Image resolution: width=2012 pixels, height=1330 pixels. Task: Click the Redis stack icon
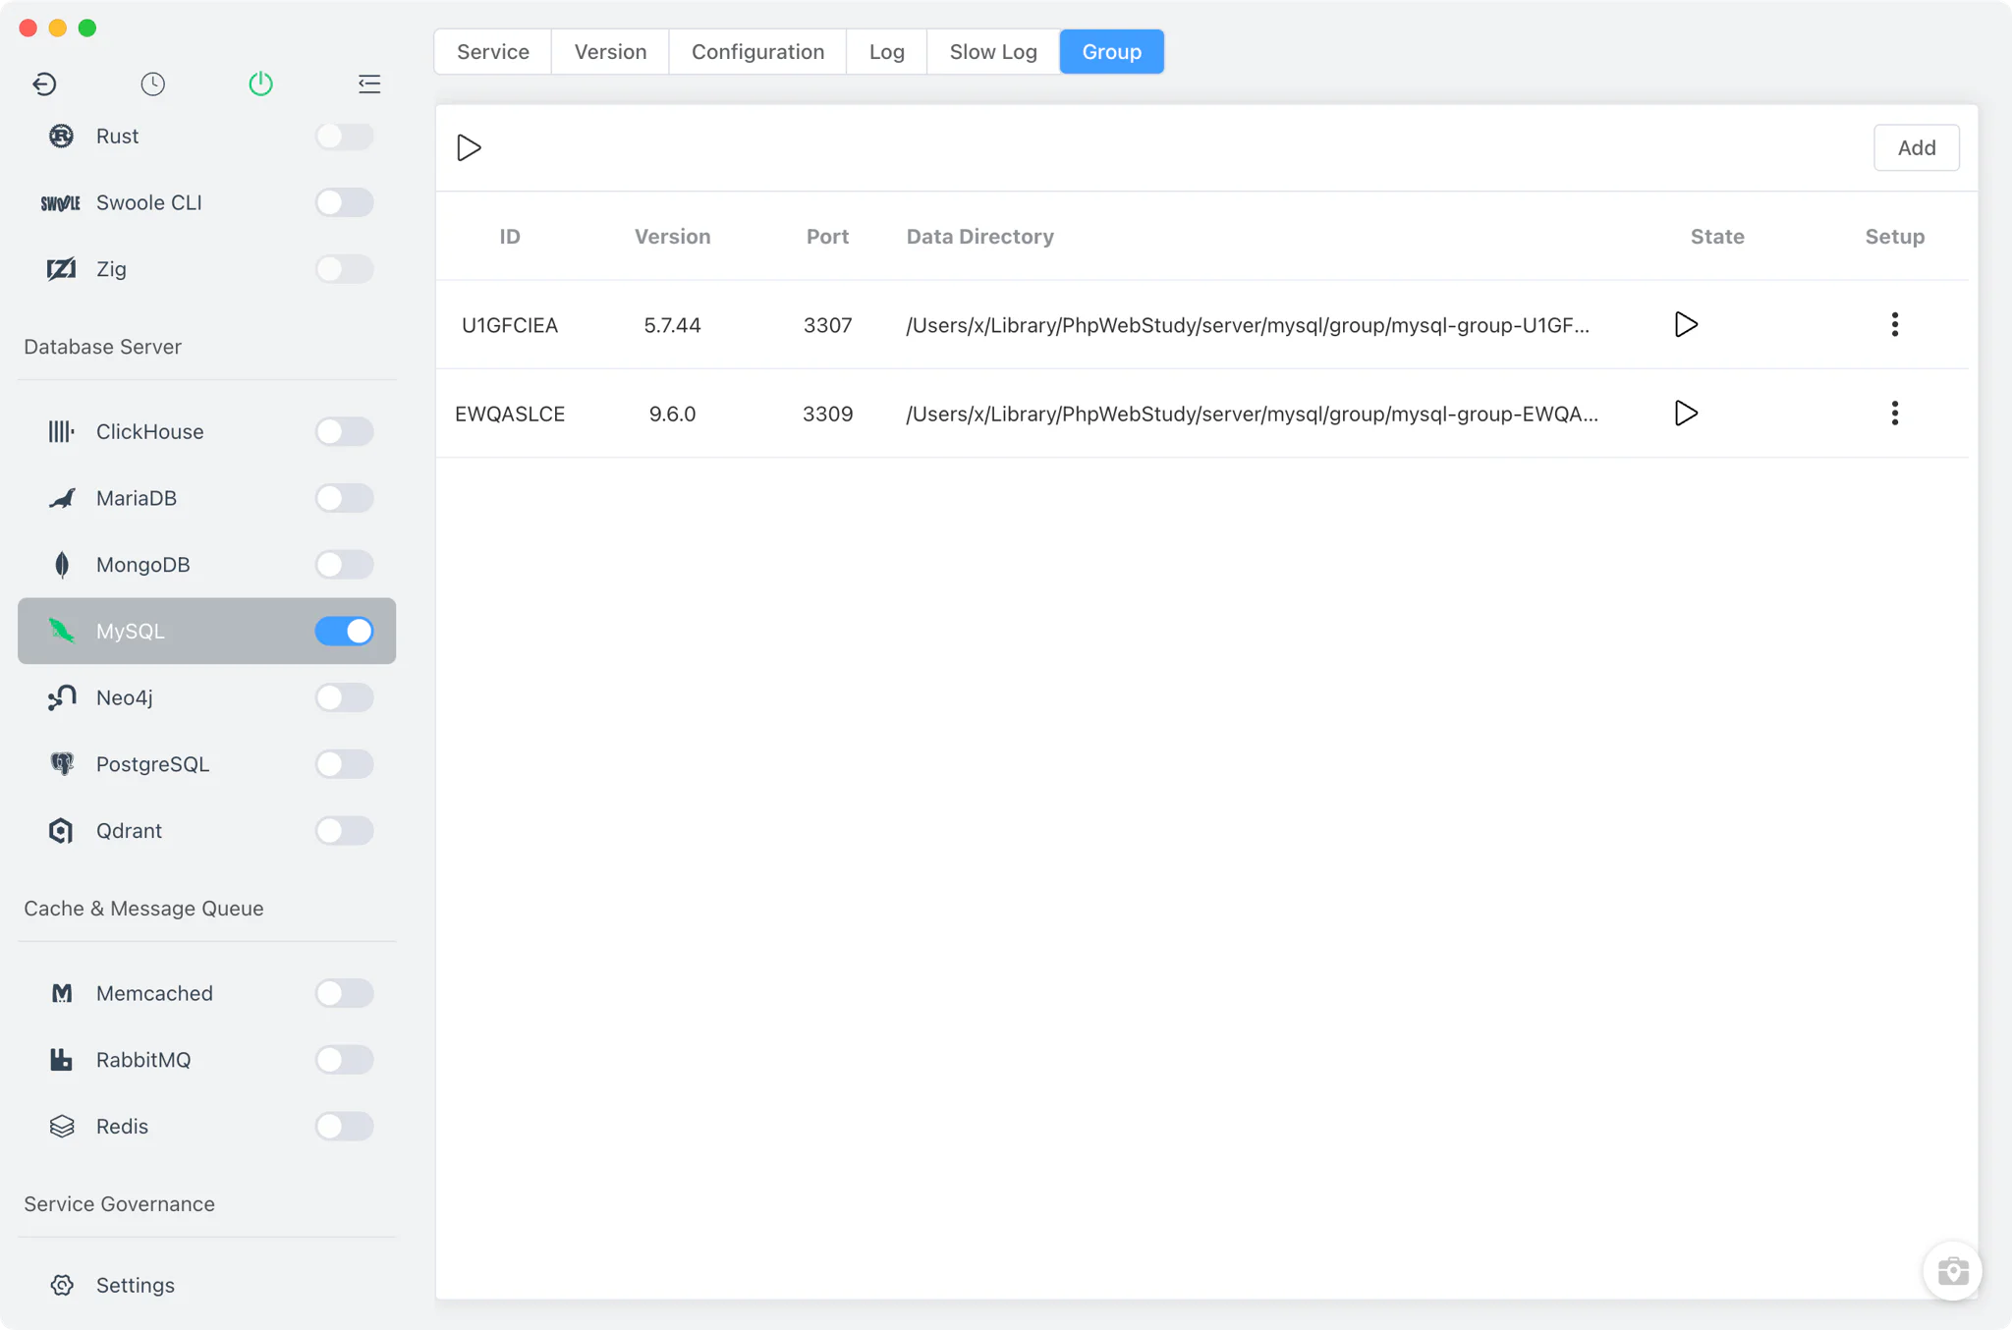[x=62, y=1127]
